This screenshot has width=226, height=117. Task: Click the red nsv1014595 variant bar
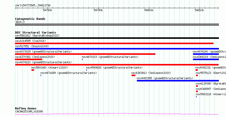coord(114,43)
